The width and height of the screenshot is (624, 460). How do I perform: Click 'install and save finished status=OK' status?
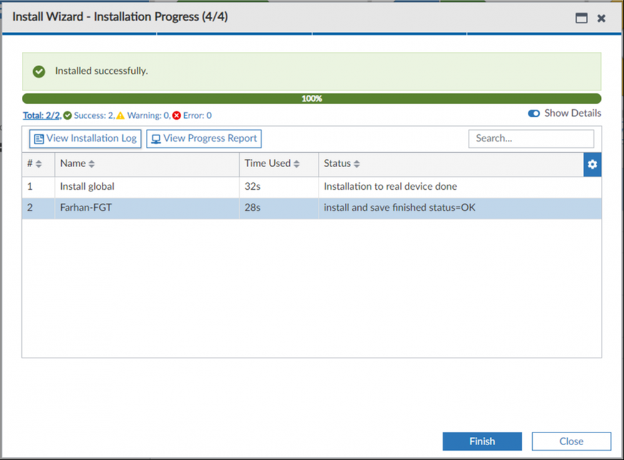coord(400,208)
